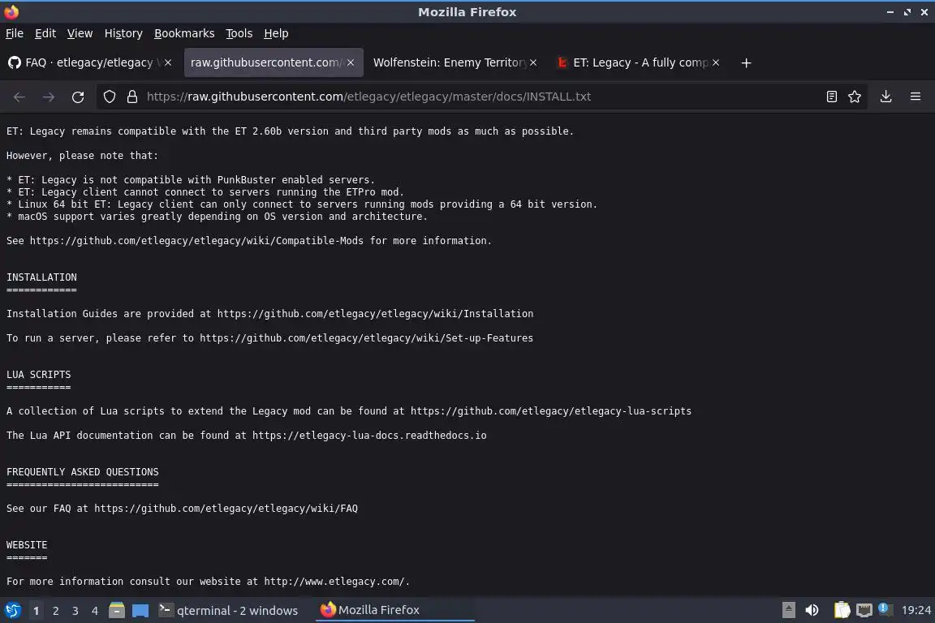This screenshot has width=935, height=623.
Task: Click the ETPro mod note line
Action: (205, 192)
